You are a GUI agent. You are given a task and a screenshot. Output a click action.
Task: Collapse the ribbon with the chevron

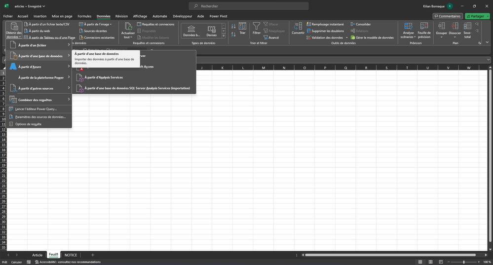(488, 42)
